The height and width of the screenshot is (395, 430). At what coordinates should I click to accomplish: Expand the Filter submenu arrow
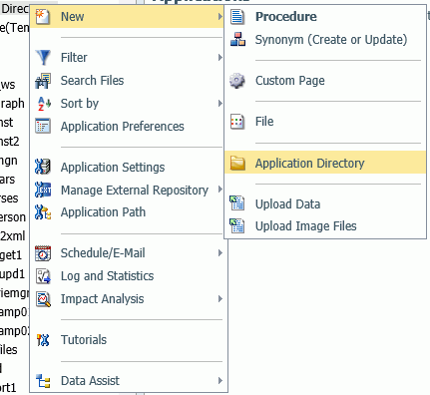click(219, 58)
